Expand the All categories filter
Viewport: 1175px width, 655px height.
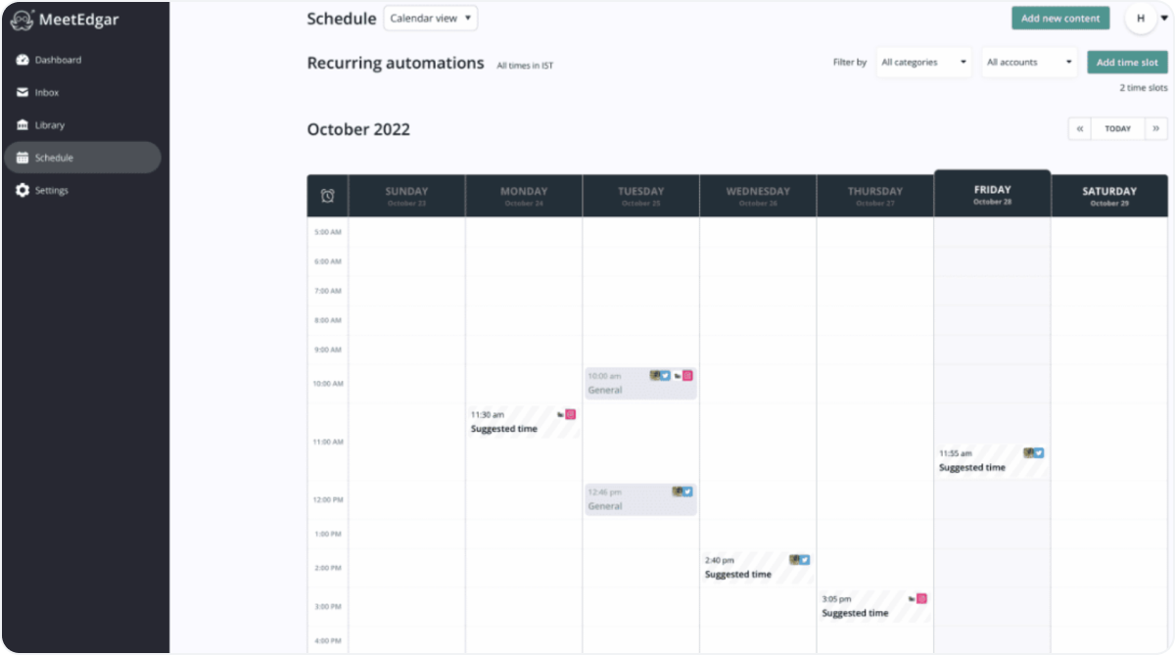point(924,62)
